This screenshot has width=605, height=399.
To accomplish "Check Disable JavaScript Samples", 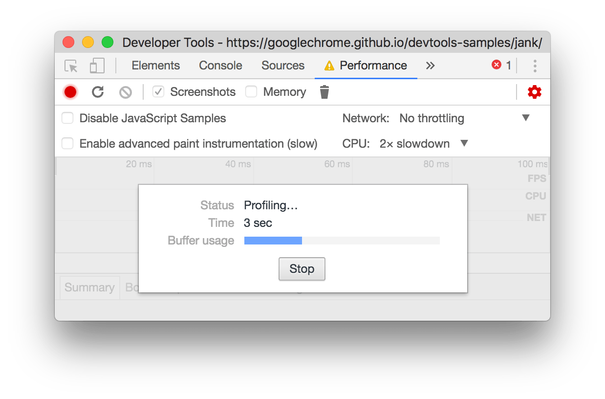I will (67, 118).
